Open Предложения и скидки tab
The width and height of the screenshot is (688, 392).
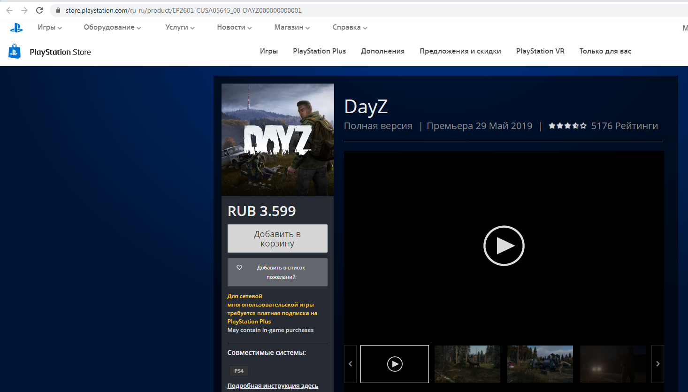coord(460,51)
